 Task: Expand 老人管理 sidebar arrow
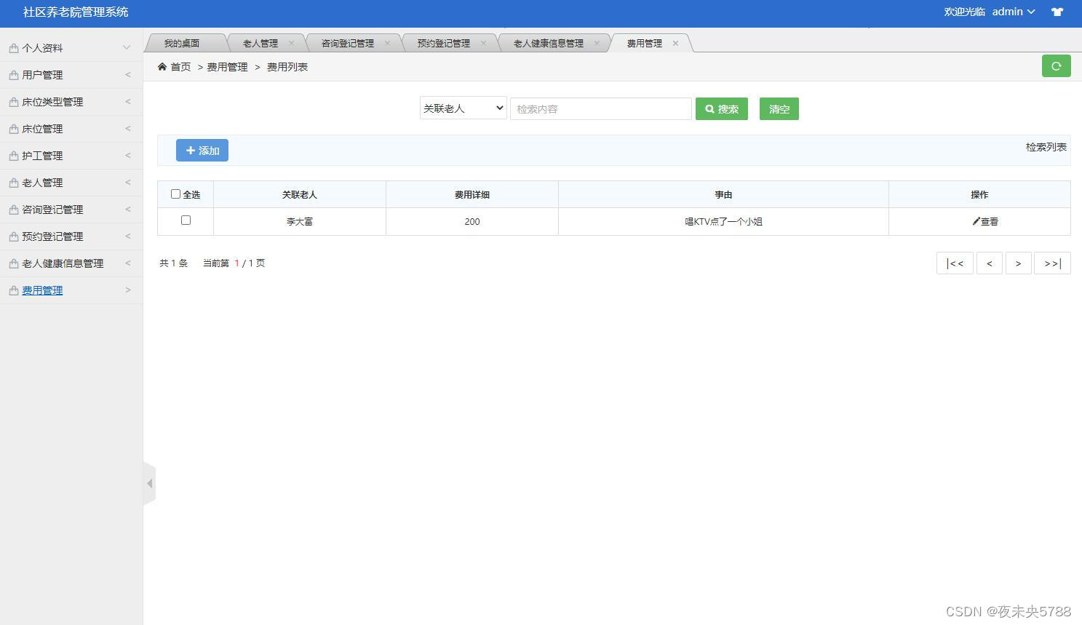click(128, 182)
